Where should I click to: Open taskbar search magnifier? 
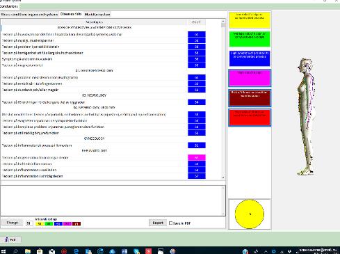pyautogui.click(x=15, y=251)
